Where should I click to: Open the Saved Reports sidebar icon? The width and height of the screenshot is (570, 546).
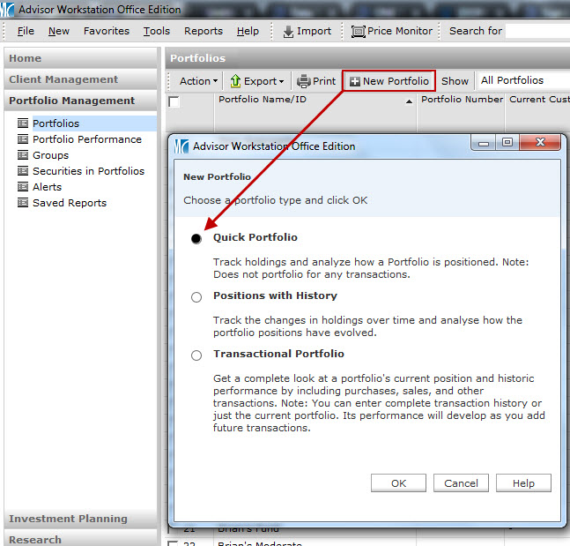pos(23,203)
